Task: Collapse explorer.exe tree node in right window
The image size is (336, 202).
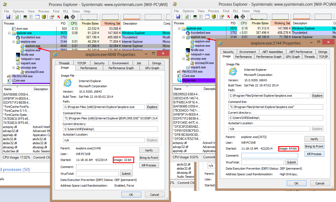Action: click(x=179, y=28)
